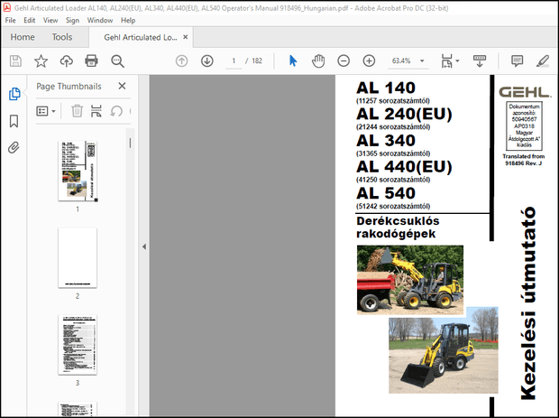Add file to starred with star icon

41,61
